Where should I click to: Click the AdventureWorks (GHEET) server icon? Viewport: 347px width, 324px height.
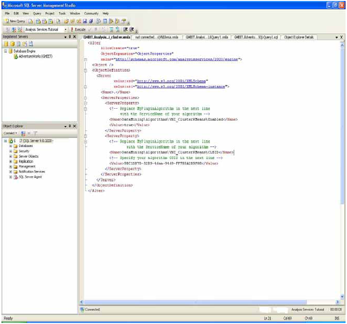(x=16, y=56)
